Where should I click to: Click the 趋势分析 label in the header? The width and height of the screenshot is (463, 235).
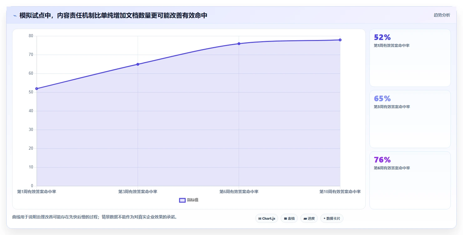(442, 15)
